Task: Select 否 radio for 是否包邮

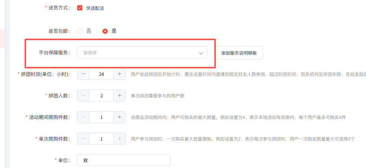Action: pos(80,31)
